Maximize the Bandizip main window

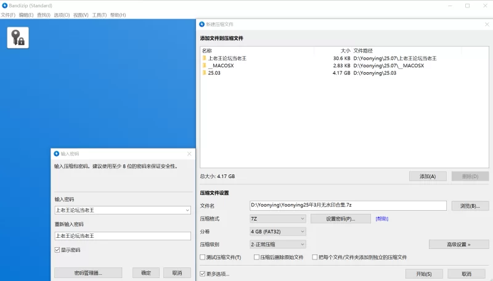pyautogui.click(x=467, y=6)
